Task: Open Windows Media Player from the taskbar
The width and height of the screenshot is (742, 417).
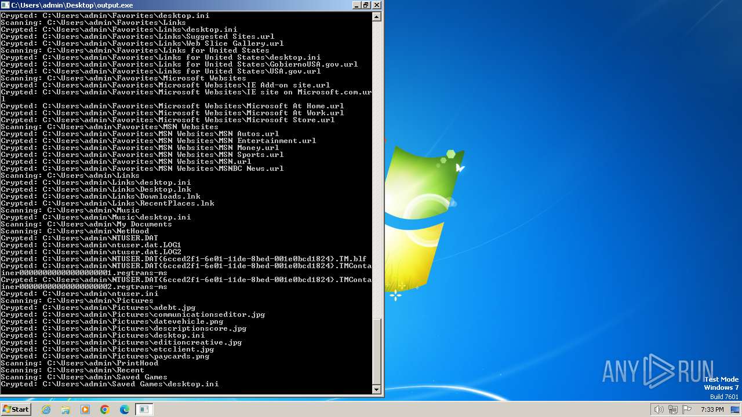Action: coord(85,409)
